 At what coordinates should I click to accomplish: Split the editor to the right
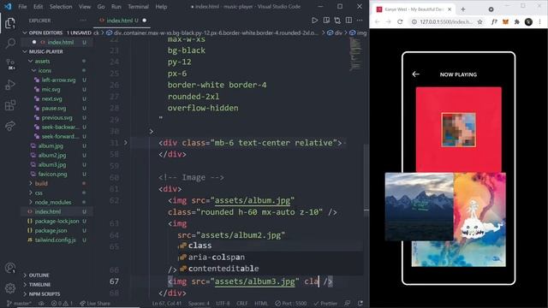coord(348,21)
